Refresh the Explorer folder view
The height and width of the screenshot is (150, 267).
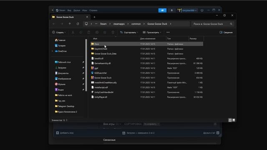78,24
